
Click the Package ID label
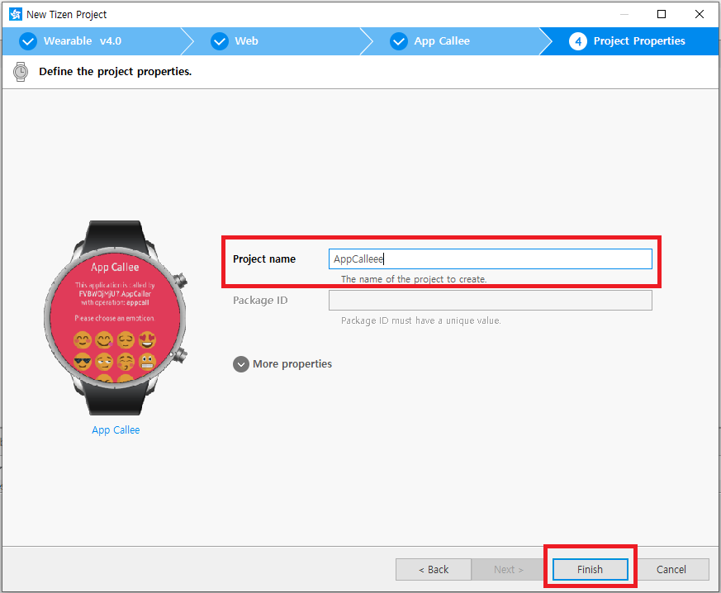click(260, 300)
